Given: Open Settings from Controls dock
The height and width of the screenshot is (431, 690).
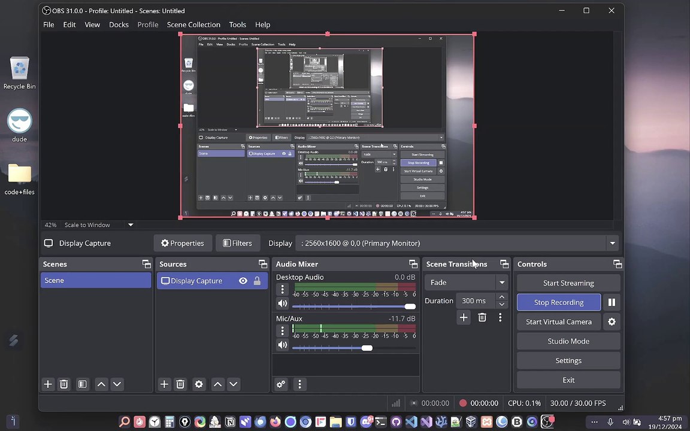Looking at the screenshot, I should (x=568, y=360).
